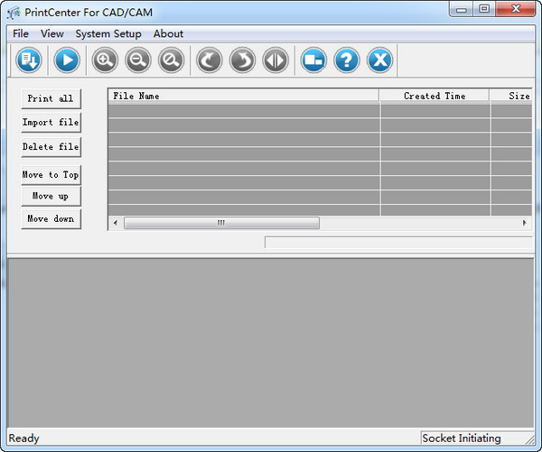Sort by the Created Time column header
Viewport: 542px width, 452px height.
click(435, 96)
